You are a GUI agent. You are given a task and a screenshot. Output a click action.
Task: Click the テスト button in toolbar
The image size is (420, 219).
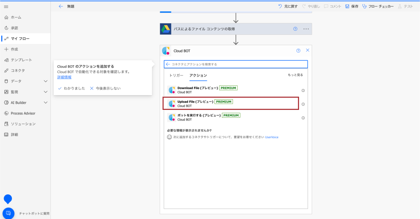click(x=405, y=7)
